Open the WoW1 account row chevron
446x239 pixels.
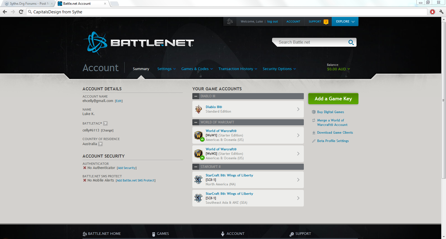[x=298, y=135]
